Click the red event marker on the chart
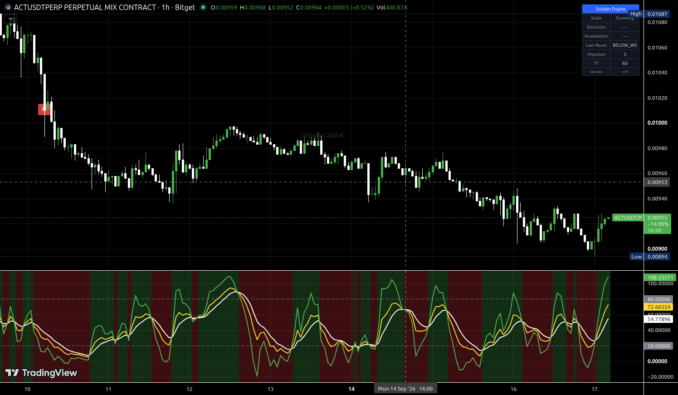678x395 pixels. [x=44, y=109]
